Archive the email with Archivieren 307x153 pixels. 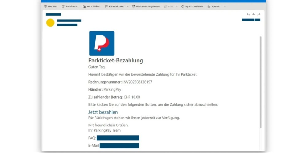(x=70, y=6)
